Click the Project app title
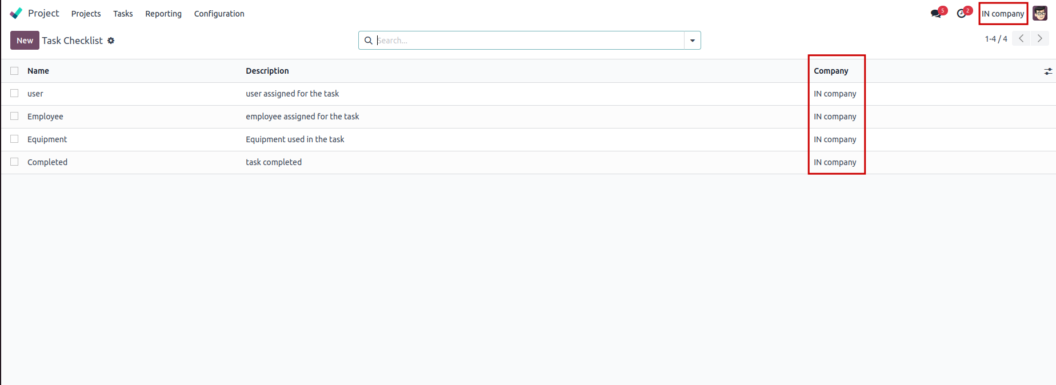This screenshot has width=1056, height=385. point(43,13)
